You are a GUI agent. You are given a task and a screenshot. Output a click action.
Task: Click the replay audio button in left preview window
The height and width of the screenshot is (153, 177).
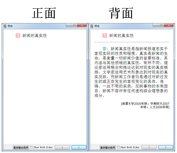click(x=21, y=147)
